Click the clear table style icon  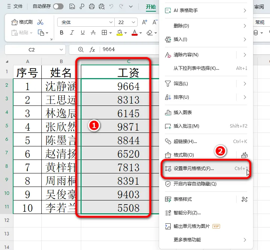[x=244, y=199]
